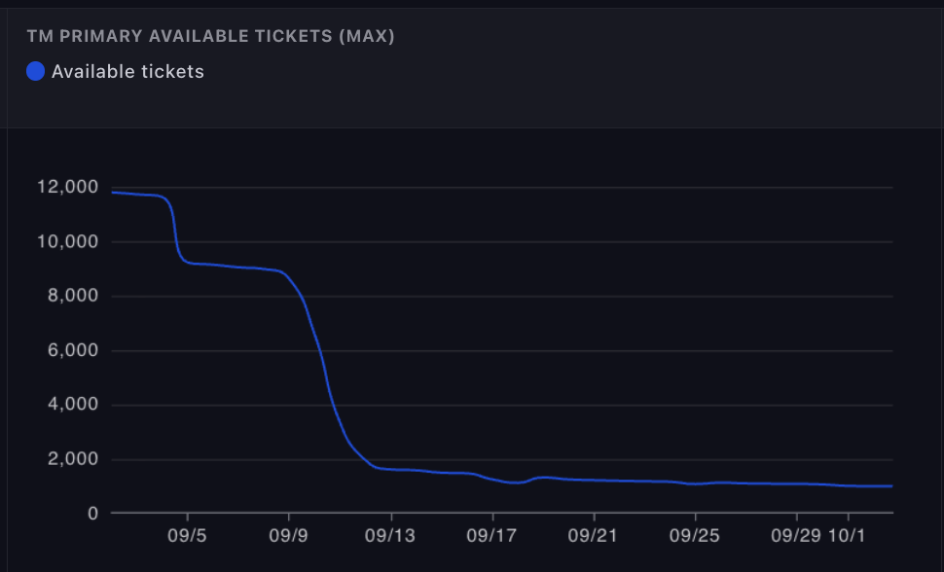Select the 09/29 date tick label
944x572 pixels.
[795, 535]
